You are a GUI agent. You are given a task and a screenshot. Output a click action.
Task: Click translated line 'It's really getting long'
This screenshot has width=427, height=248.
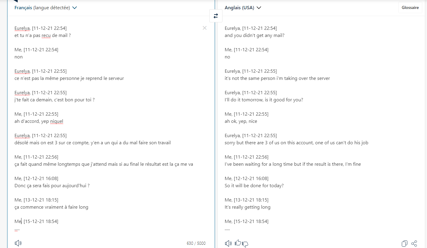247,207
